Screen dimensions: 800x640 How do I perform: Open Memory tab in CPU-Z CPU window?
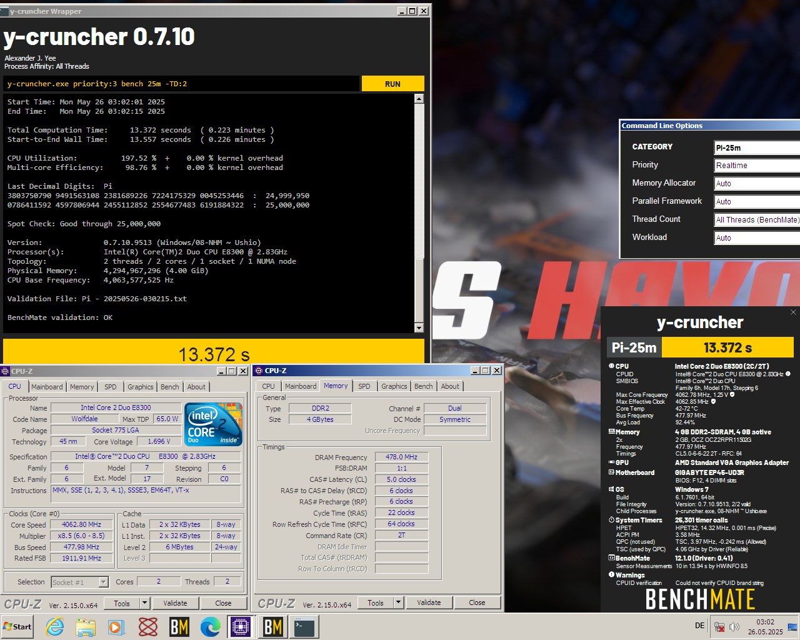point(82,387)
